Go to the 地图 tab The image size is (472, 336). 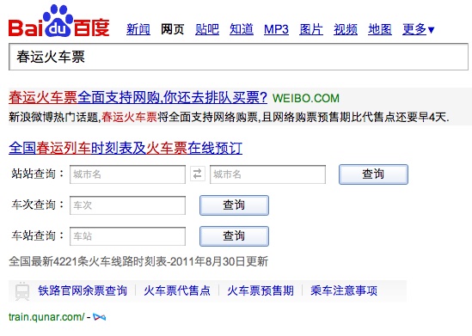tap(380, 29)
